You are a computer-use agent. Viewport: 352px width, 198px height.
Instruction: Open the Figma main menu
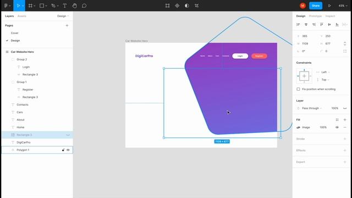(6, 5)
